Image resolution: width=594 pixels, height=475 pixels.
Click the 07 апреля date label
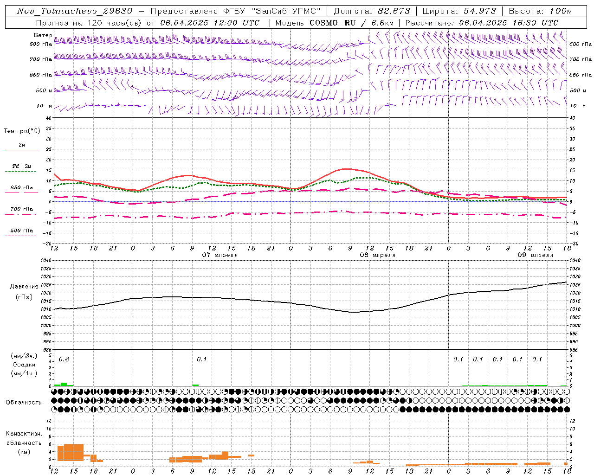point(220,255)
